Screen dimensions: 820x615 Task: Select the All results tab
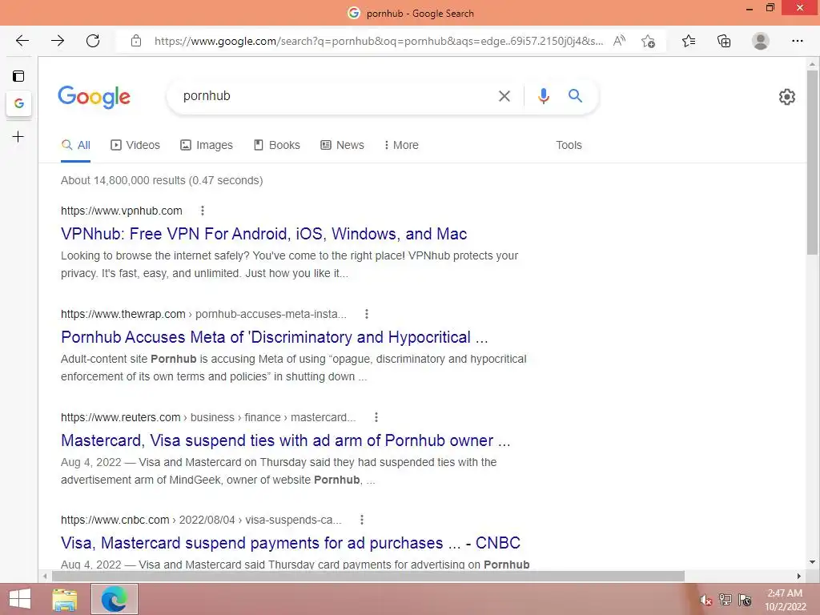[76, 146]
